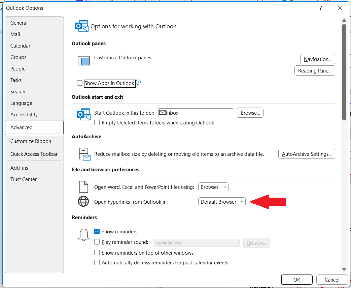This screenshot has width=351, height=288.
Task: Click the envelope icon in the Inbox folder field
Action: 162,112
